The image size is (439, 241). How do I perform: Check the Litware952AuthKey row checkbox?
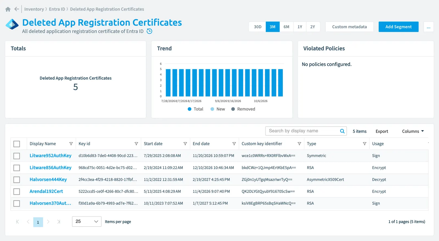(x=17, y=156)
